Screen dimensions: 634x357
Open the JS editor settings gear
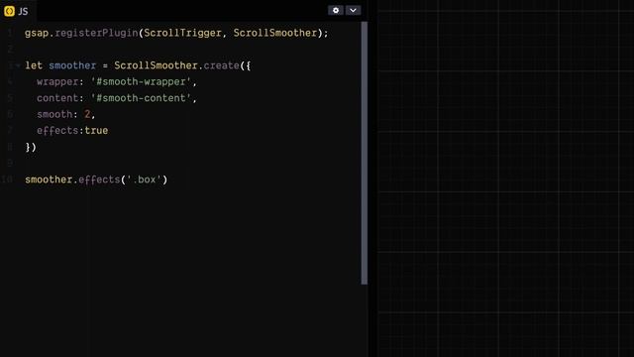coord(336,10)
